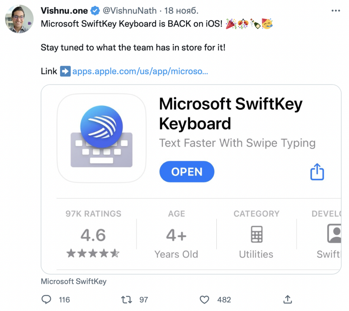Click the 97K RATINGS label
The width and height of the screenshot is (349, 311).
(x=93, y=214)
